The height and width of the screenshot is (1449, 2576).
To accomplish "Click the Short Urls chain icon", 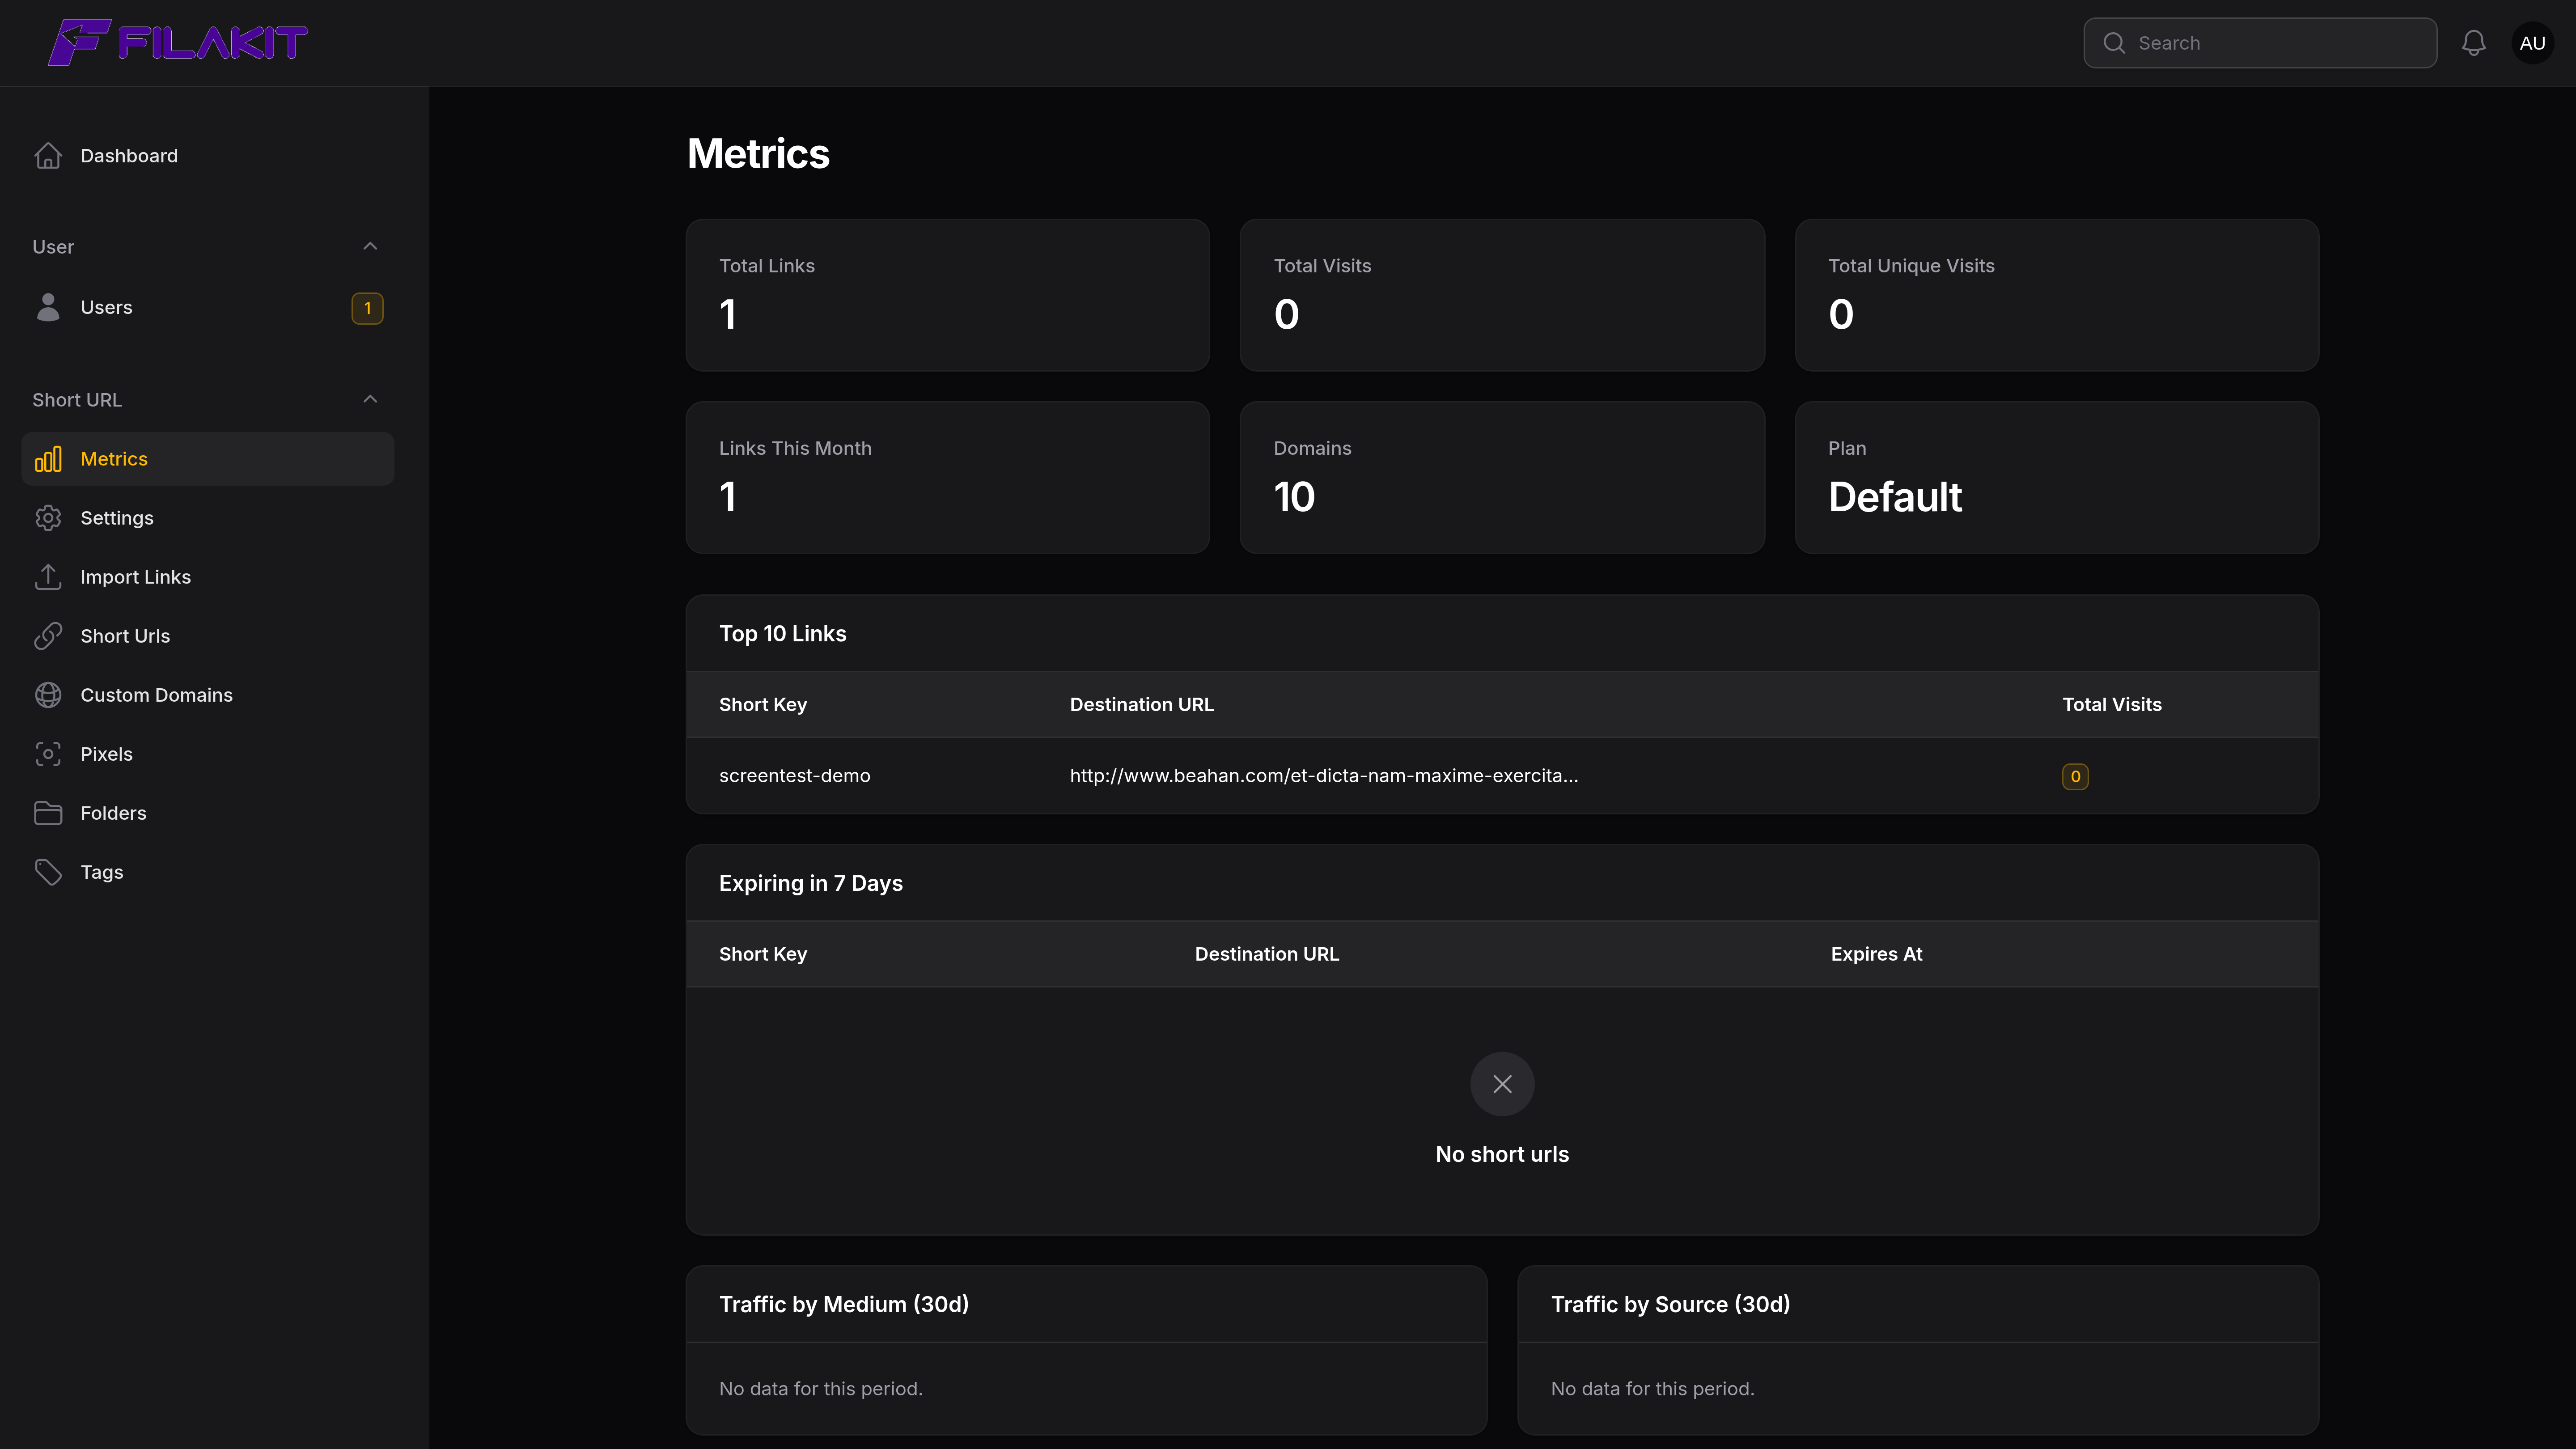I will point(48,636).
